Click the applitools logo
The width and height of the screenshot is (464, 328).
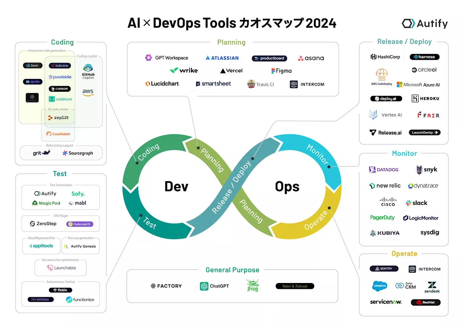pyautogui.click(x=41, y=246)
